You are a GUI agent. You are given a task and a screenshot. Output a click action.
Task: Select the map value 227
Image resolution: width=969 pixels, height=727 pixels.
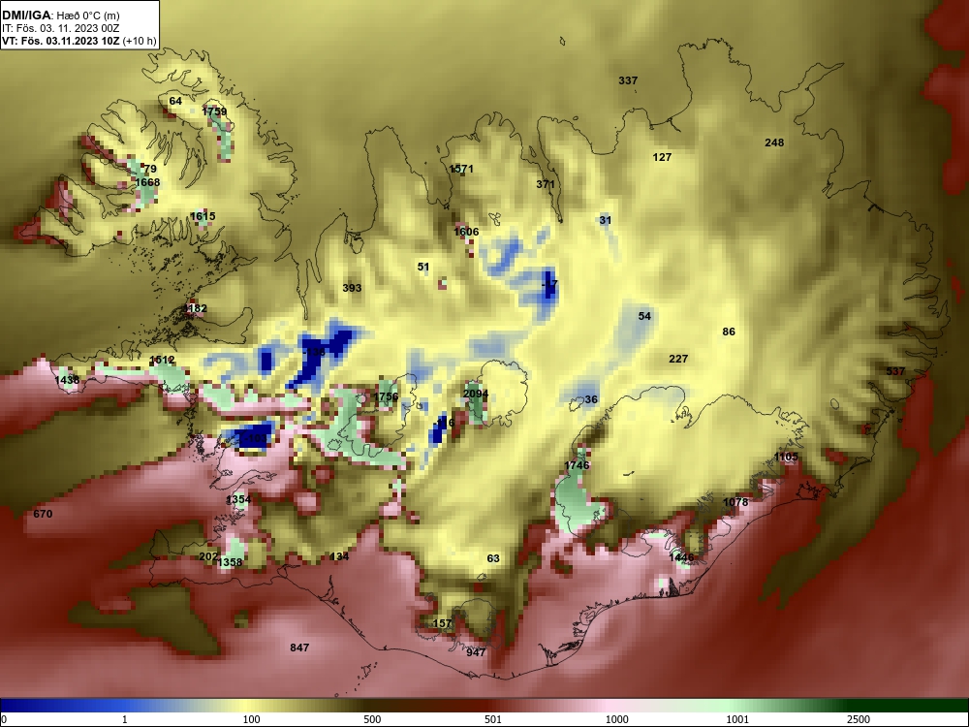pos(678,360)
